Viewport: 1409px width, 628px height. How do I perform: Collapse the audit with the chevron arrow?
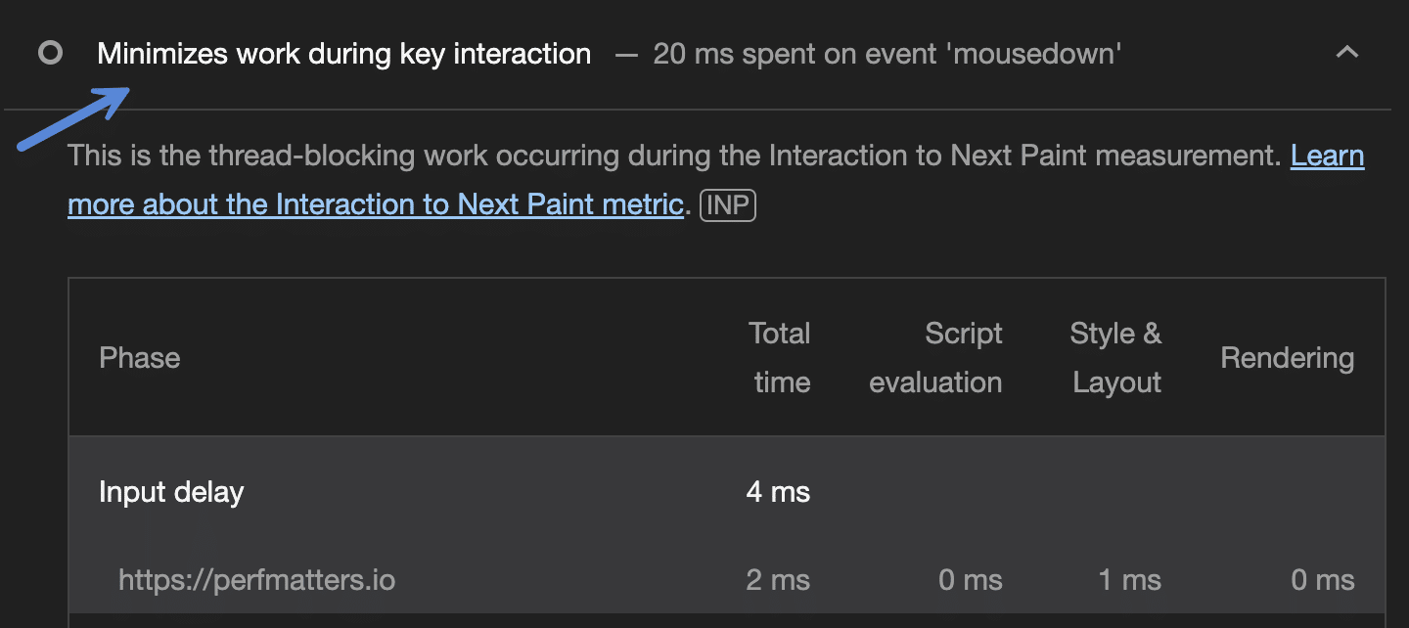click(x=1347, y=53)
